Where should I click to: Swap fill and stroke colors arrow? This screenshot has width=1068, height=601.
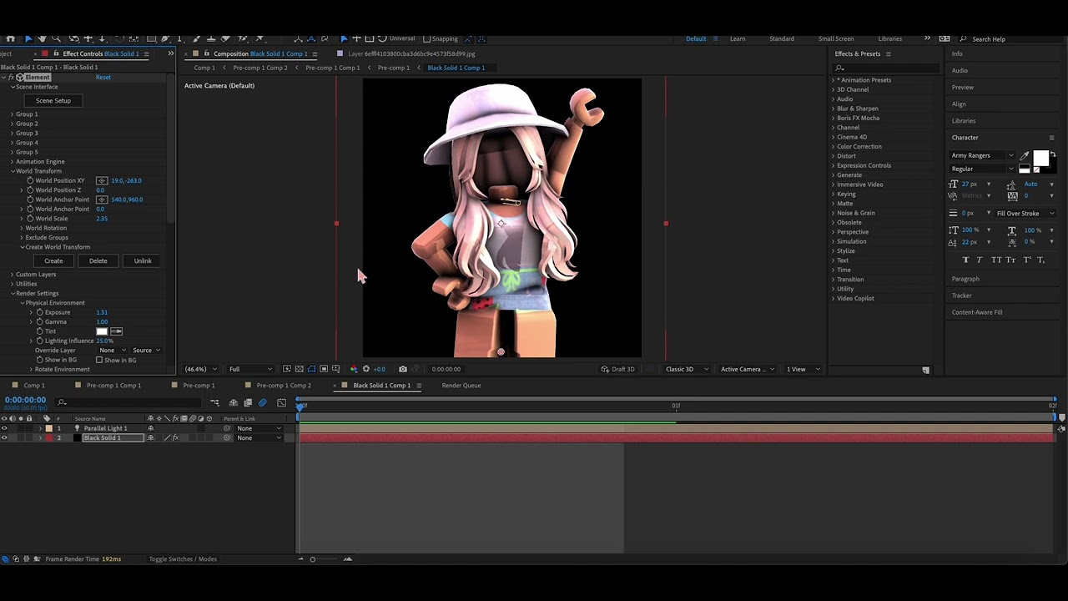(1053, 154)
